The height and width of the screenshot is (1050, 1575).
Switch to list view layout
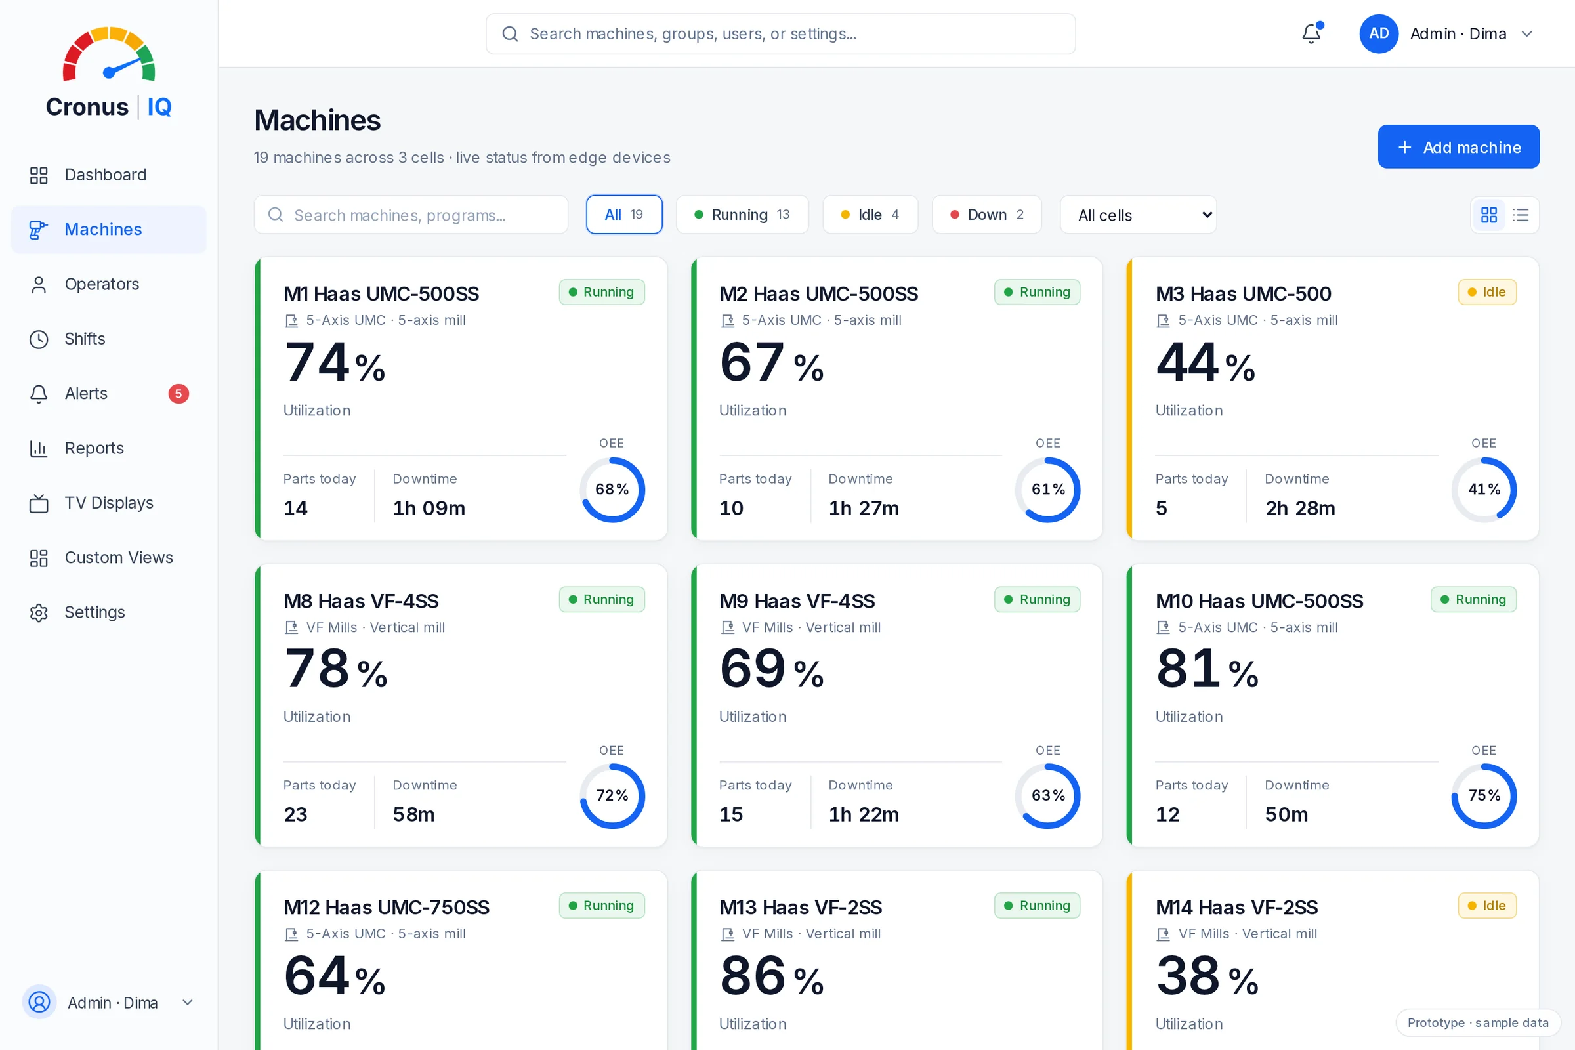point(1521,215)
